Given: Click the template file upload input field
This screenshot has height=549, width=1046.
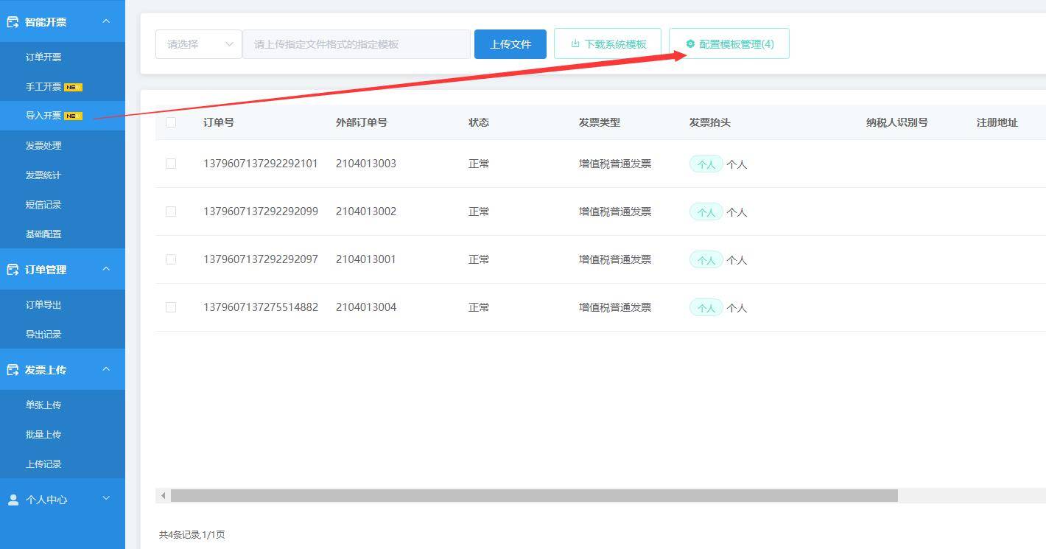Looking at the screenshot, I should coord(357,43).
